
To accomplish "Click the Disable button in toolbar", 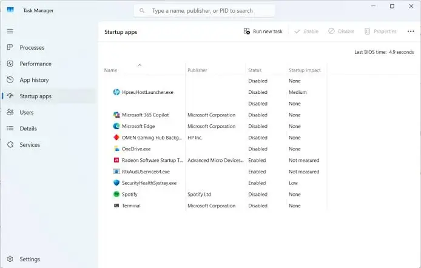I will coord(342,32).
